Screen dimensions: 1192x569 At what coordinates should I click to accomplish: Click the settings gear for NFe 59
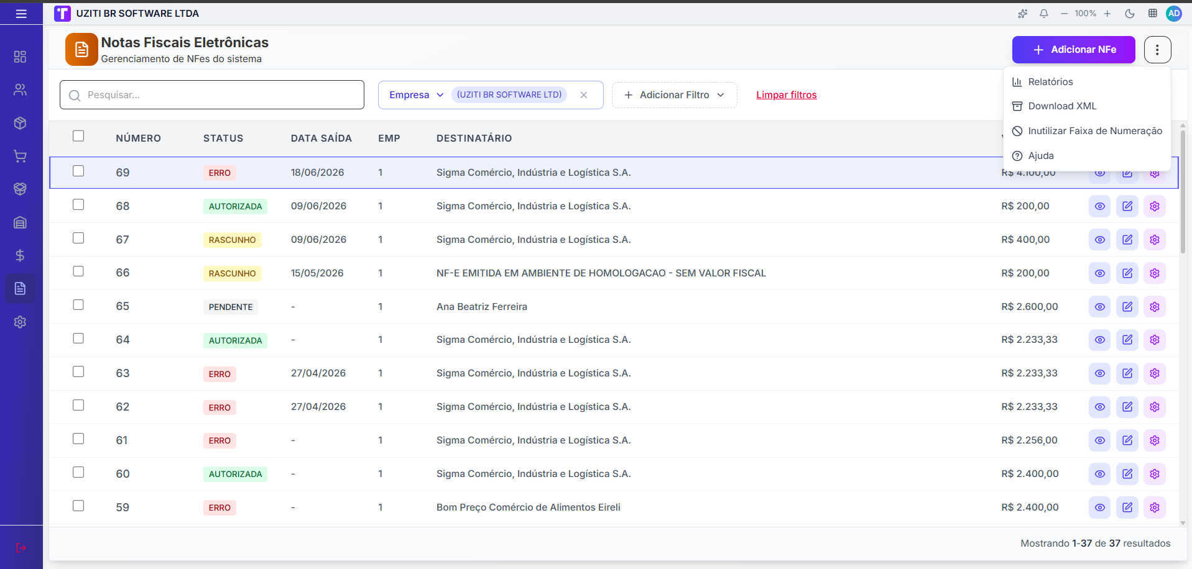(1155, 508)
